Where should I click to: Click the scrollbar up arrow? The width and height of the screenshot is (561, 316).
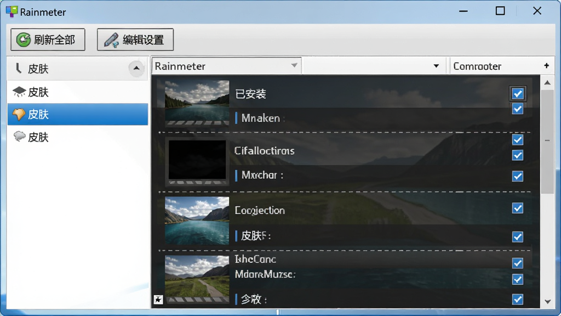[547, 83]
